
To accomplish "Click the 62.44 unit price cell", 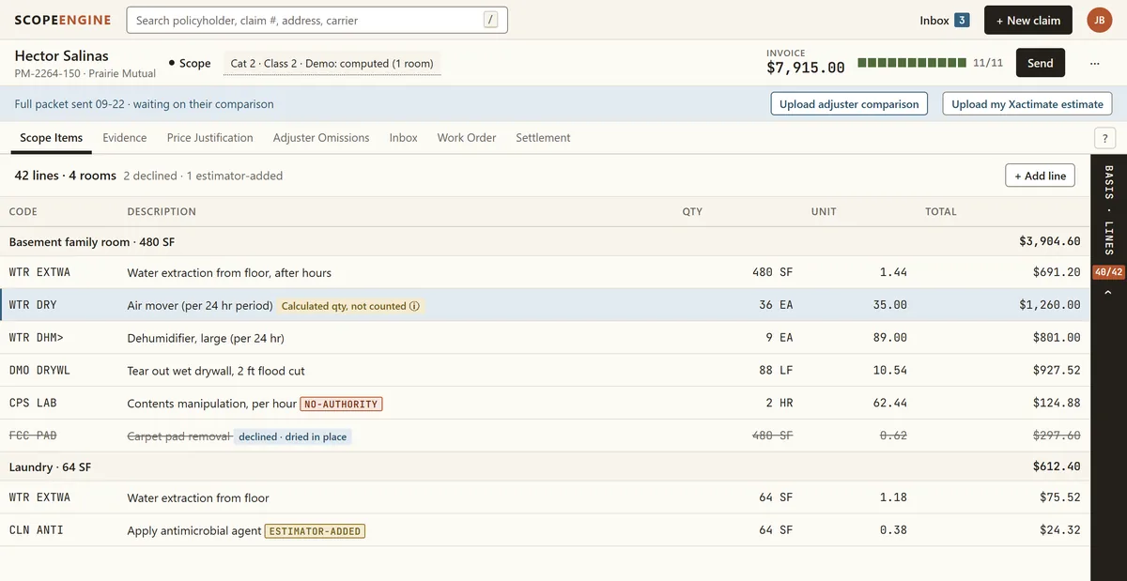I will [892, 404].
